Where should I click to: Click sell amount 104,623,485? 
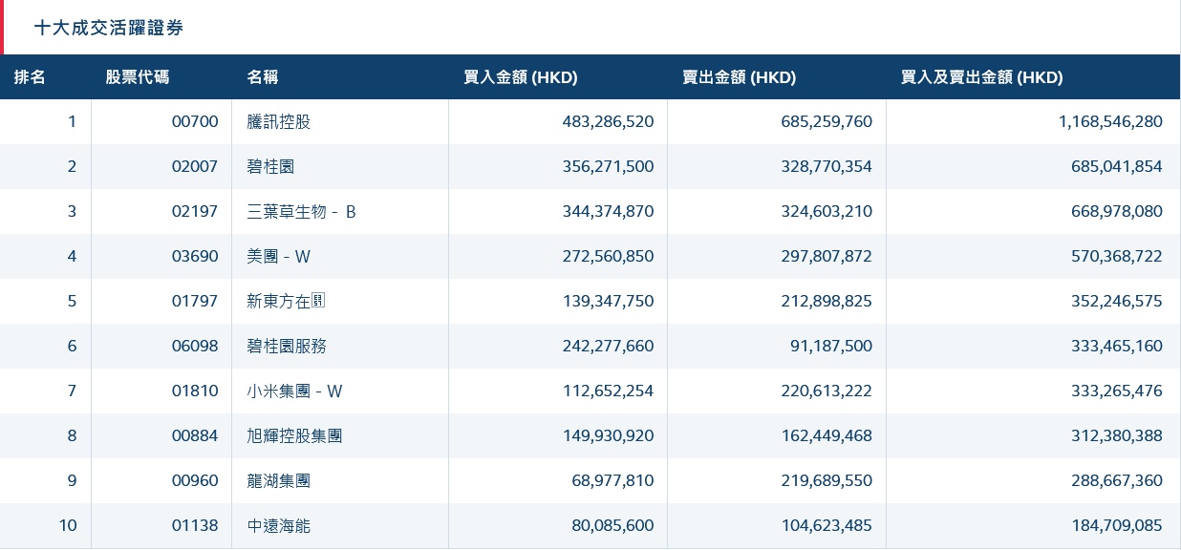pyautogui.click(x=827, y=526)
